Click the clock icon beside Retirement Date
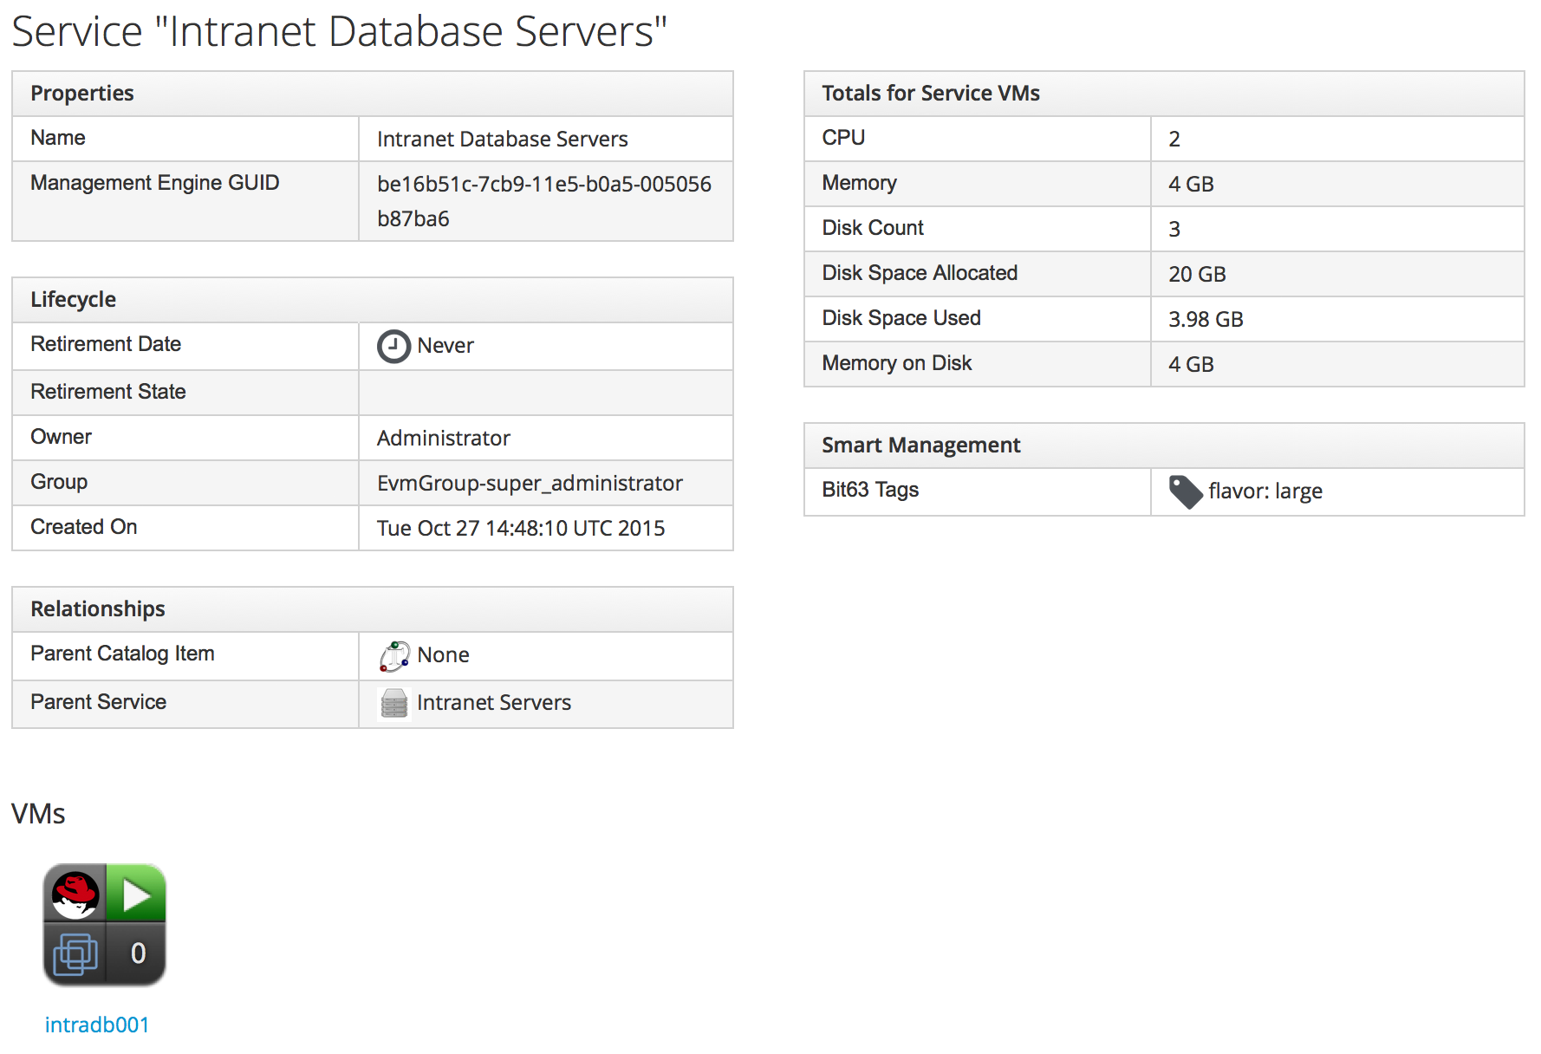Screen dimensions: 1541x1054 pos(393,346)
